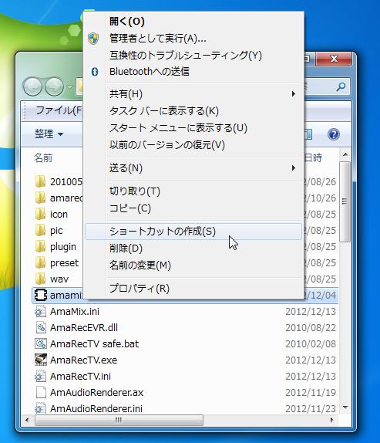The width and height of the screenshot is (380, 443).
Task: Click the plugin folder icon
Action: pos(40,247)
